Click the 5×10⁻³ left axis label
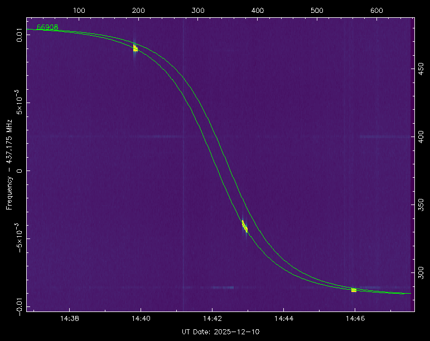The image size is (430, 341). click(18, 103)
